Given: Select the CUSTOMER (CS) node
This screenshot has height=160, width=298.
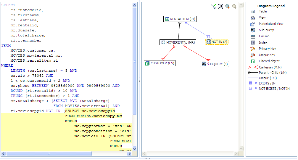Looking at the screenshot, I should pos(160,63).
